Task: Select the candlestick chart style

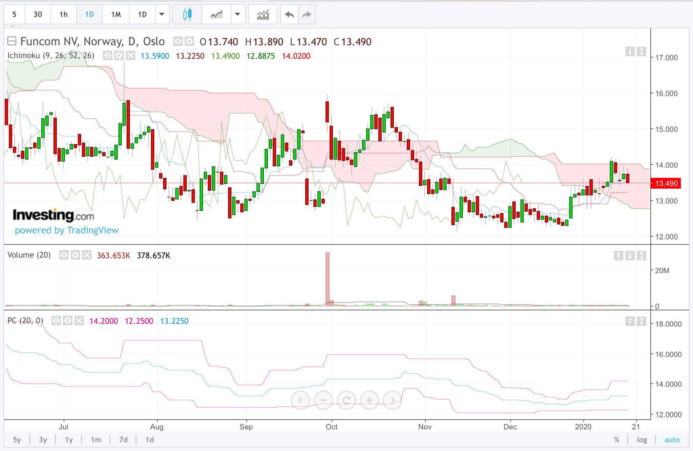Action: point(187,14)
